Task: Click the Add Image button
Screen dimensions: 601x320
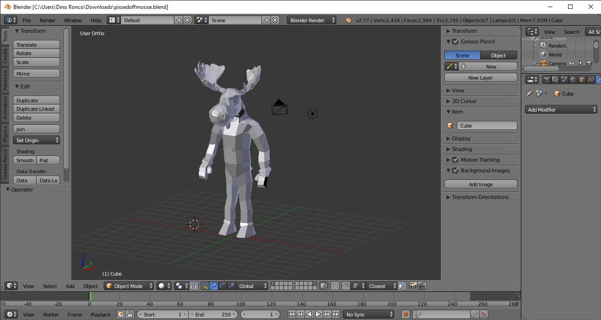Action: click(x=480, y=184)
